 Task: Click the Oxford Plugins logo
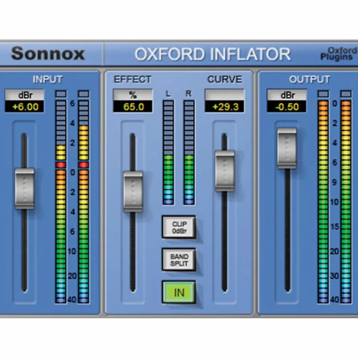(x=339, y=54)
